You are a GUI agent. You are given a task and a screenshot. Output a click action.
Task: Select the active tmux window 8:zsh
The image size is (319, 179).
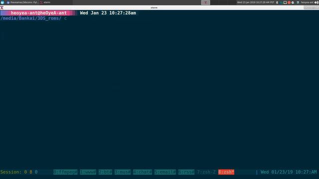(x=226, y=172)
